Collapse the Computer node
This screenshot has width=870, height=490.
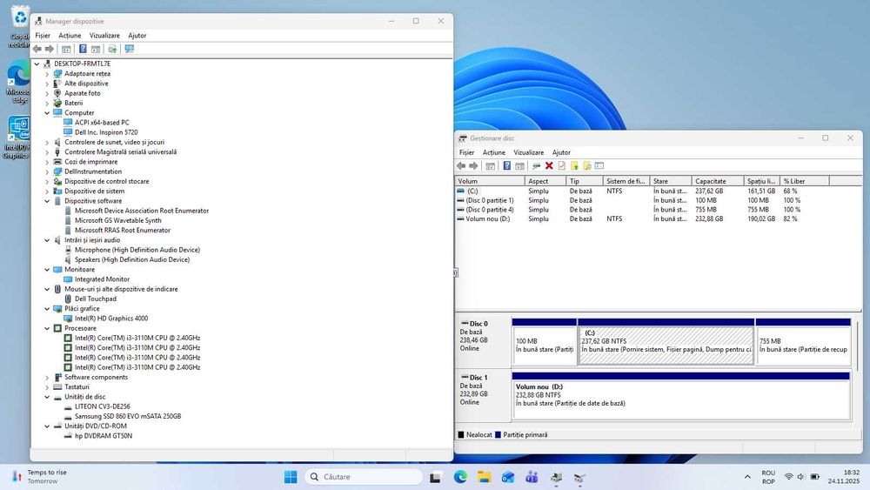click(47, 112)
